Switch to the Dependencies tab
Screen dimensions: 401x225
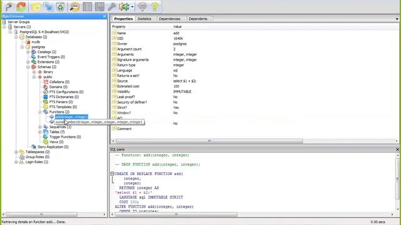coord(170,19)
